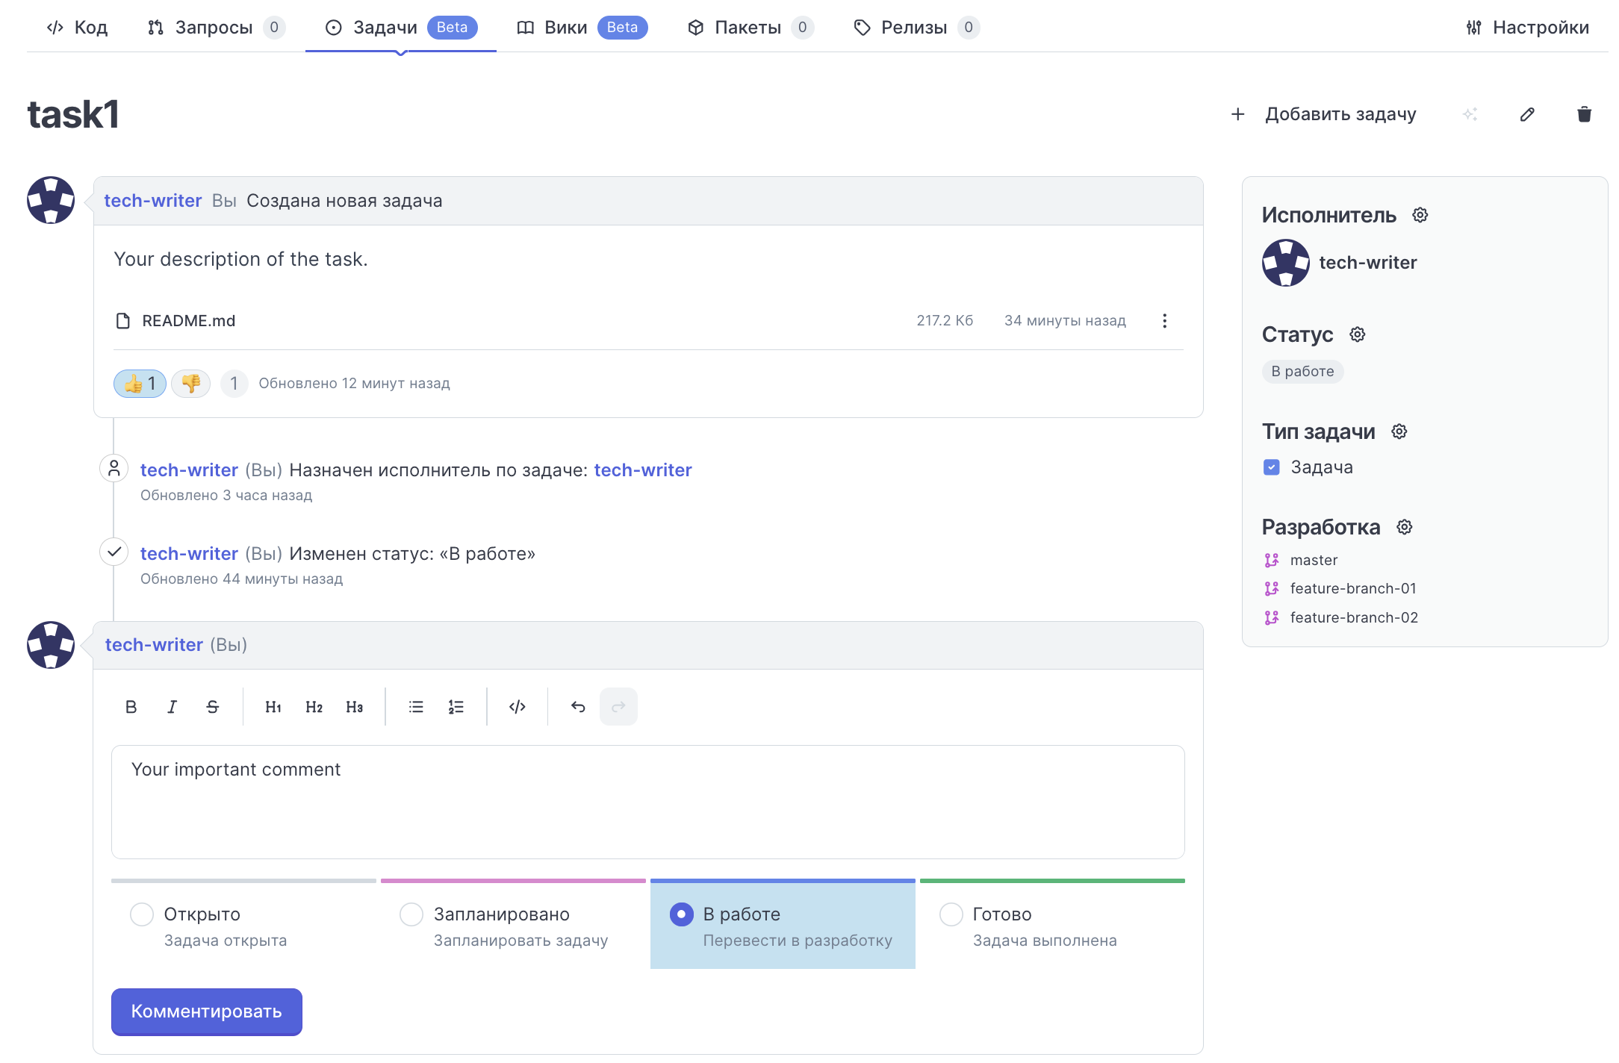1619x1063 pixels.
Task: Insert H2 heading
Action: coord(314,707)
